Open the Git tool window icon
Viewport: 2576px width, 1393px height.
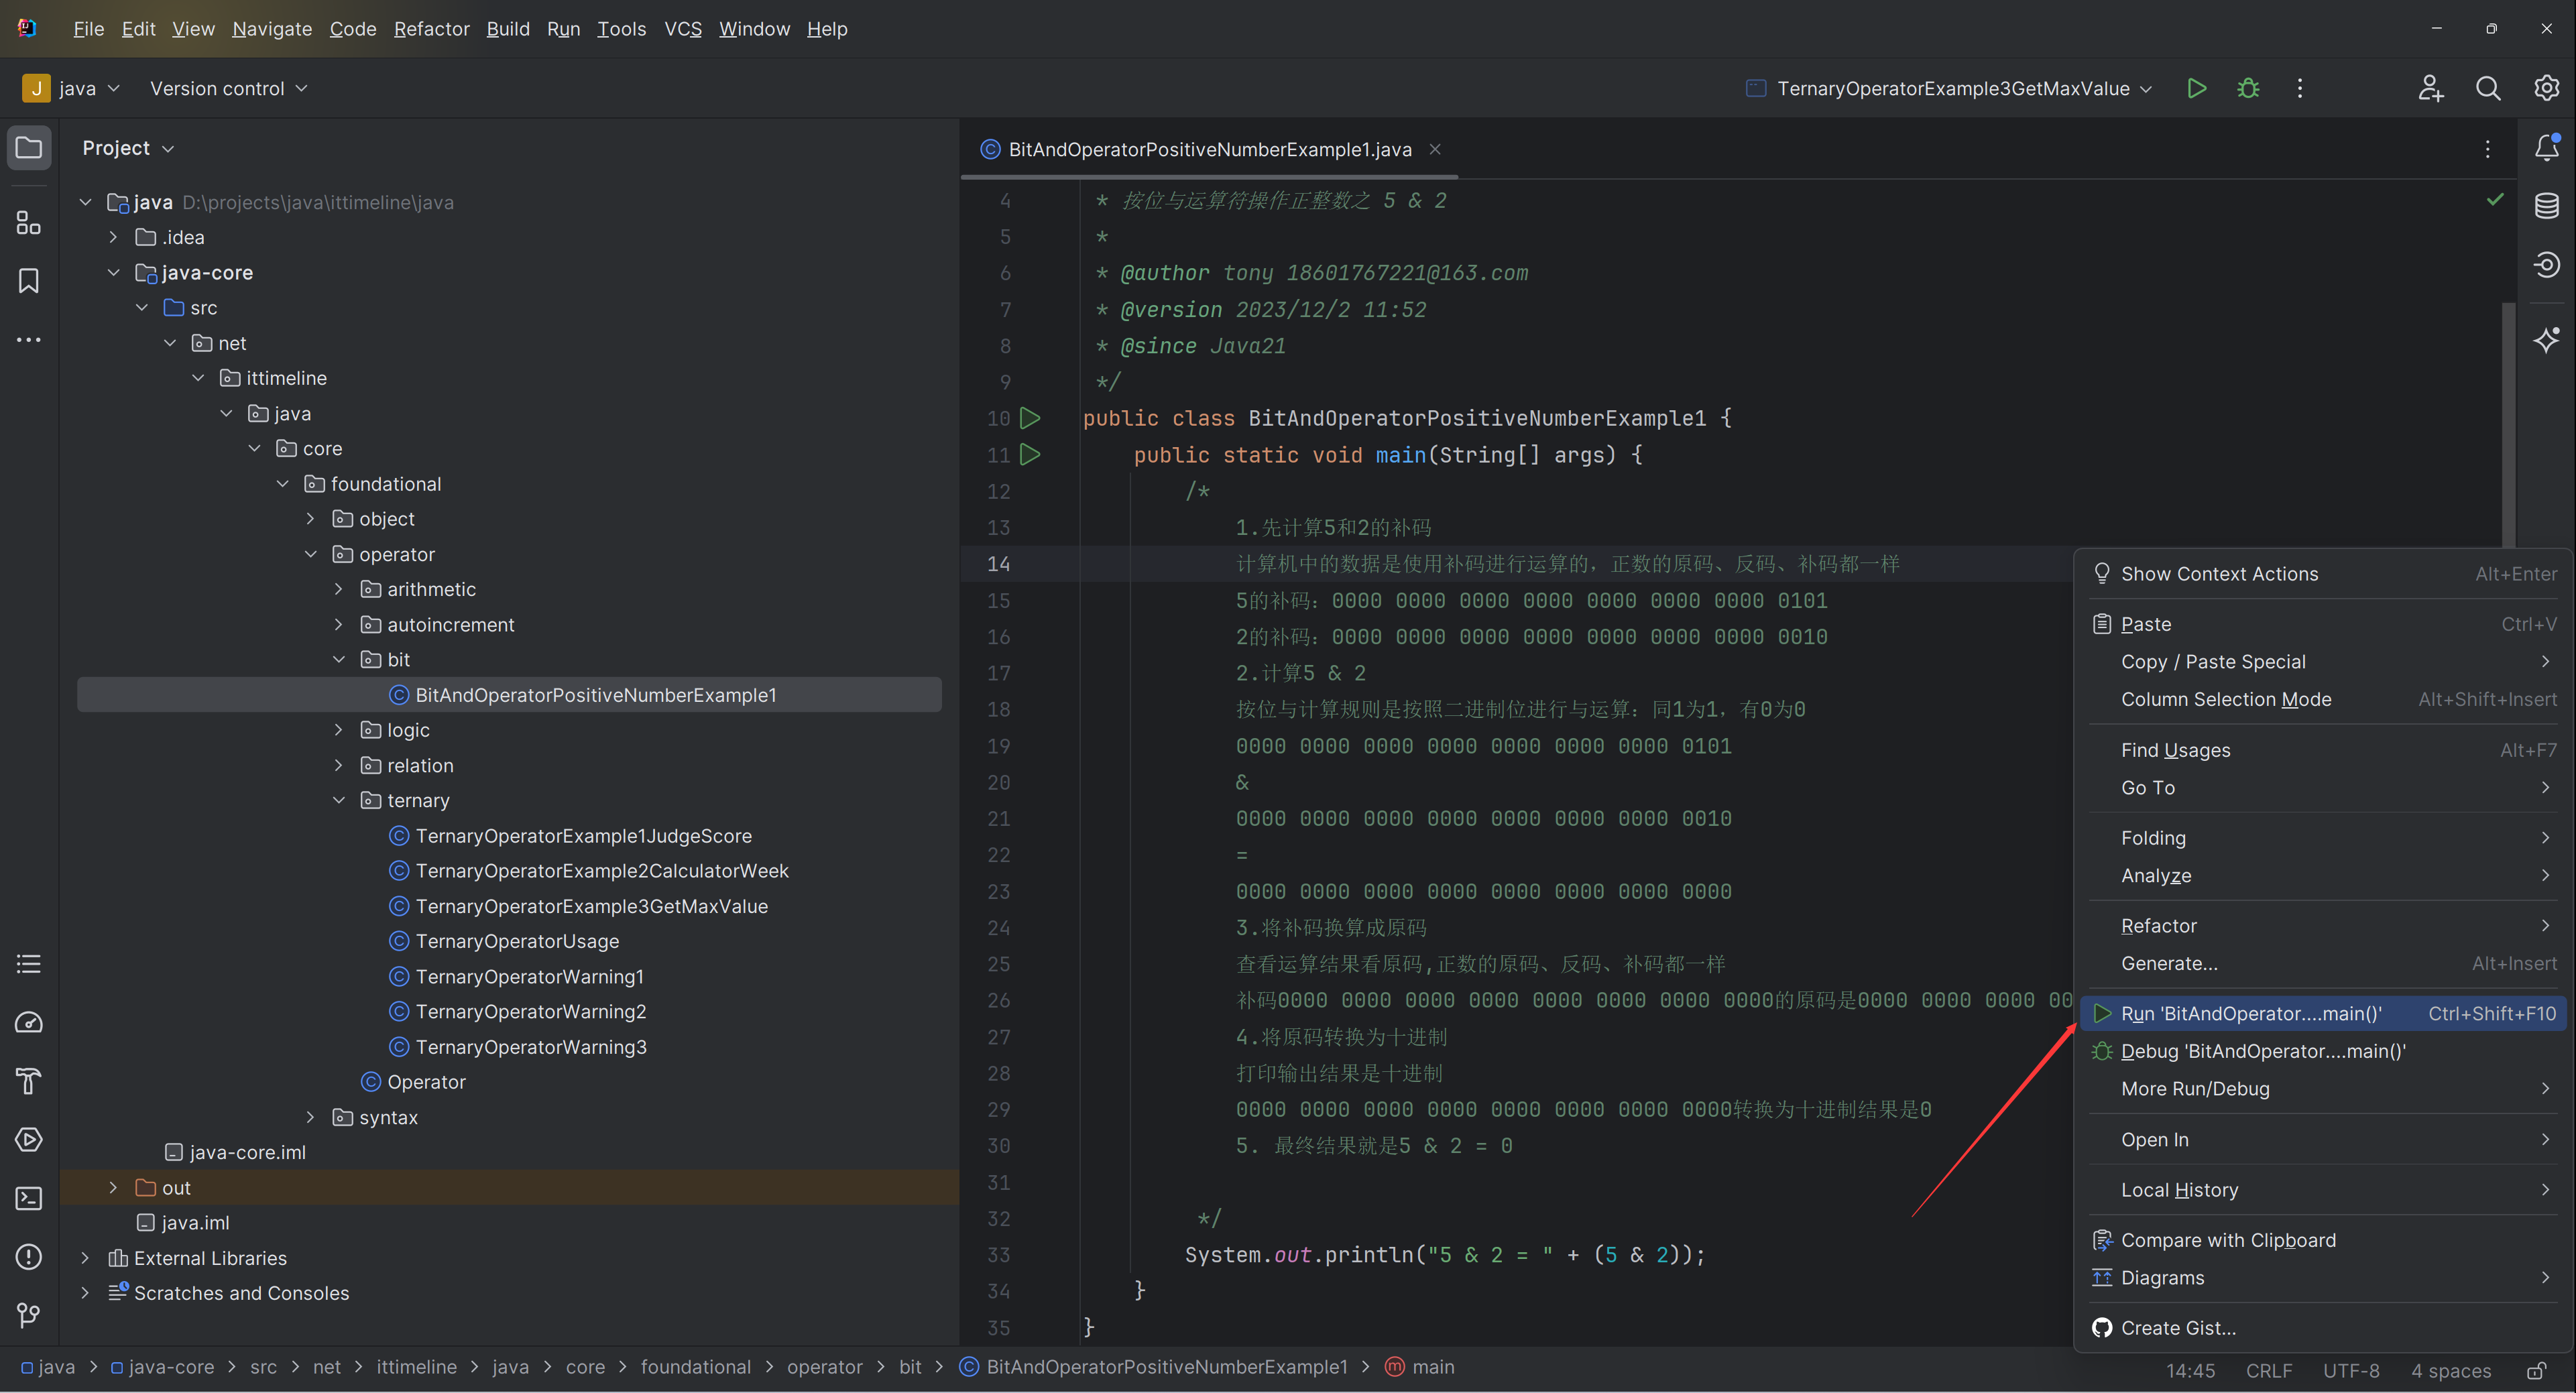29,1315
